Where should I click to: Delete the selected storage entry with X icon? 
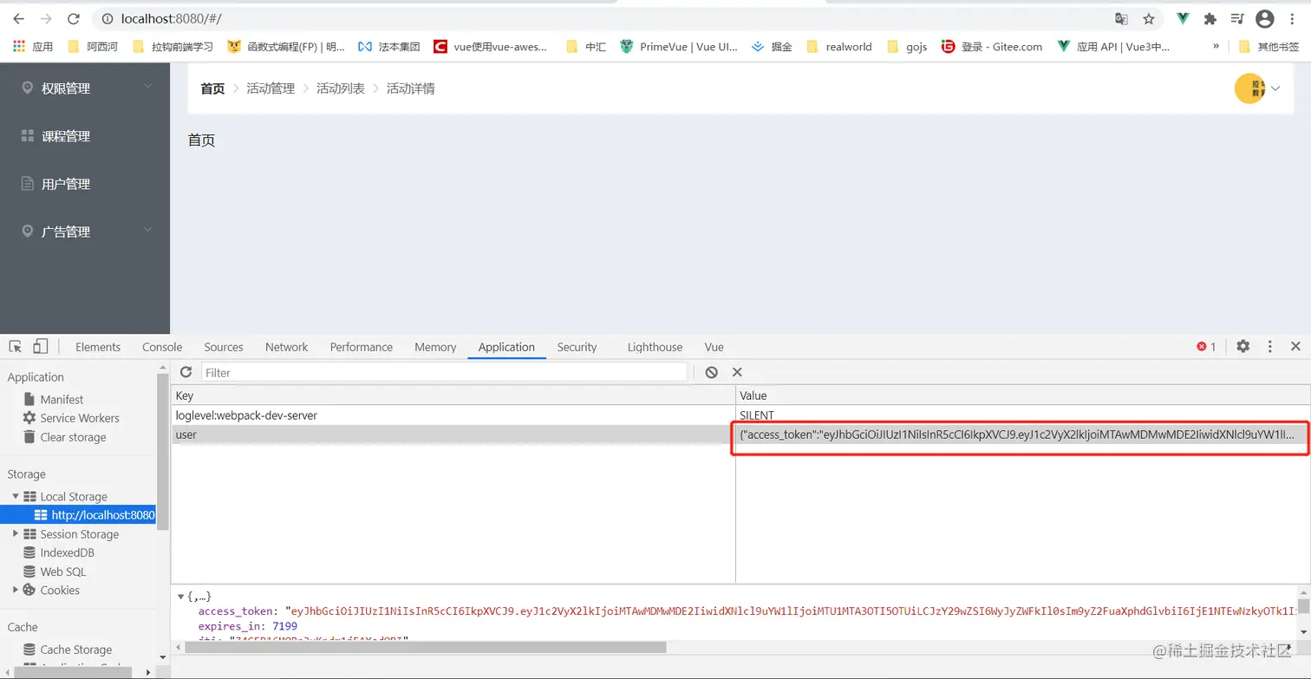(x=737, y=372)
